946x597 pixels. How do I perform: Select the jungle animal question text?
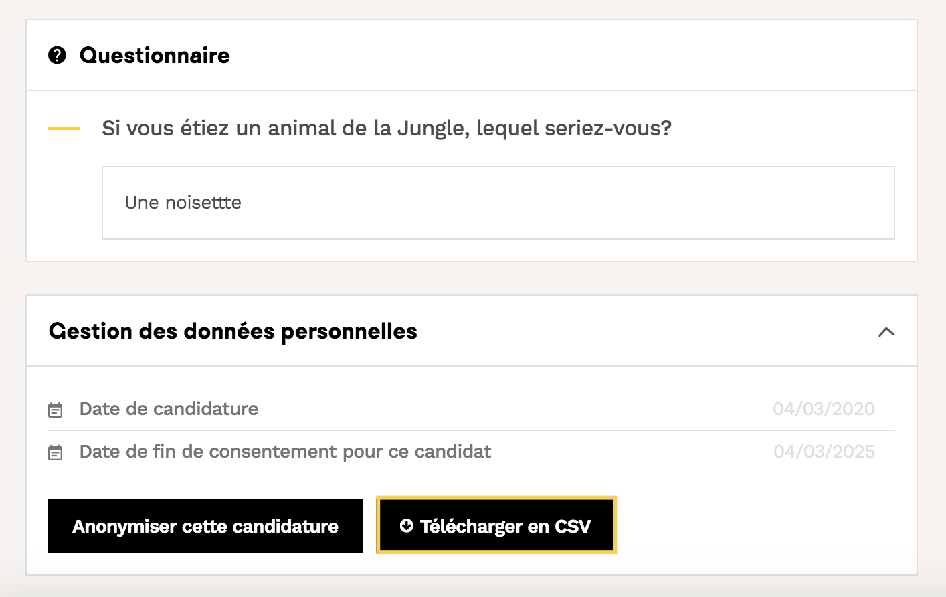tap(386, 128)
